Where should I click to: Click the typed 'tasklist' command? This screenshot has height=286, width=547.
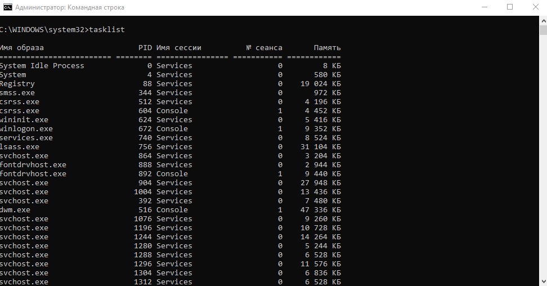107,30
